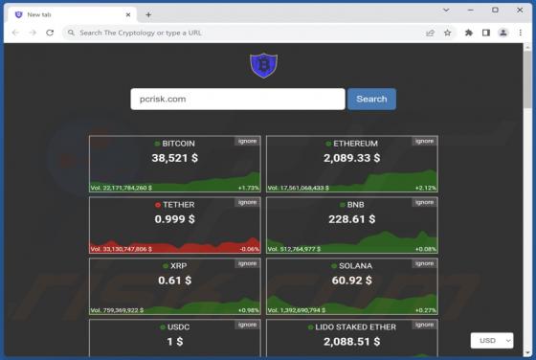Click the BNB price 228.61 $

coord(352,219)
